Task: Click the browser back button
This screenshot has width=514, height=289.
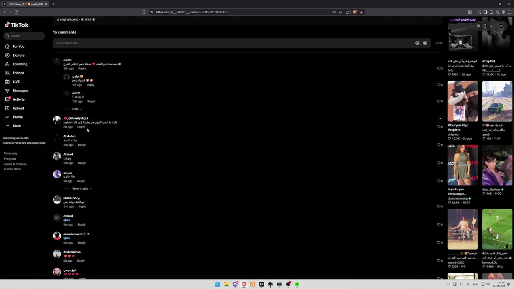Action: [4, 12]
